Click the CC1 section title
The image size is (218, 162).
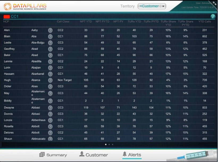[x=15, y=16]
